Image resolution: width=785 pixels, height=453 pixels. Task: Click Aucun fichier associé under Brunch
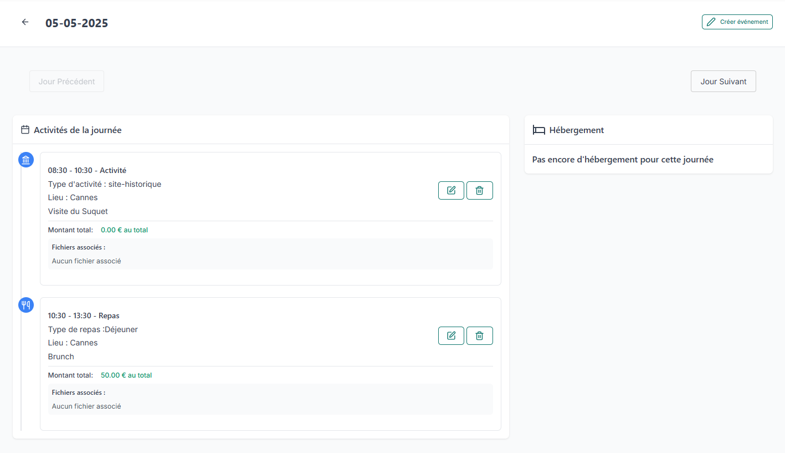(x=86, y=406)
